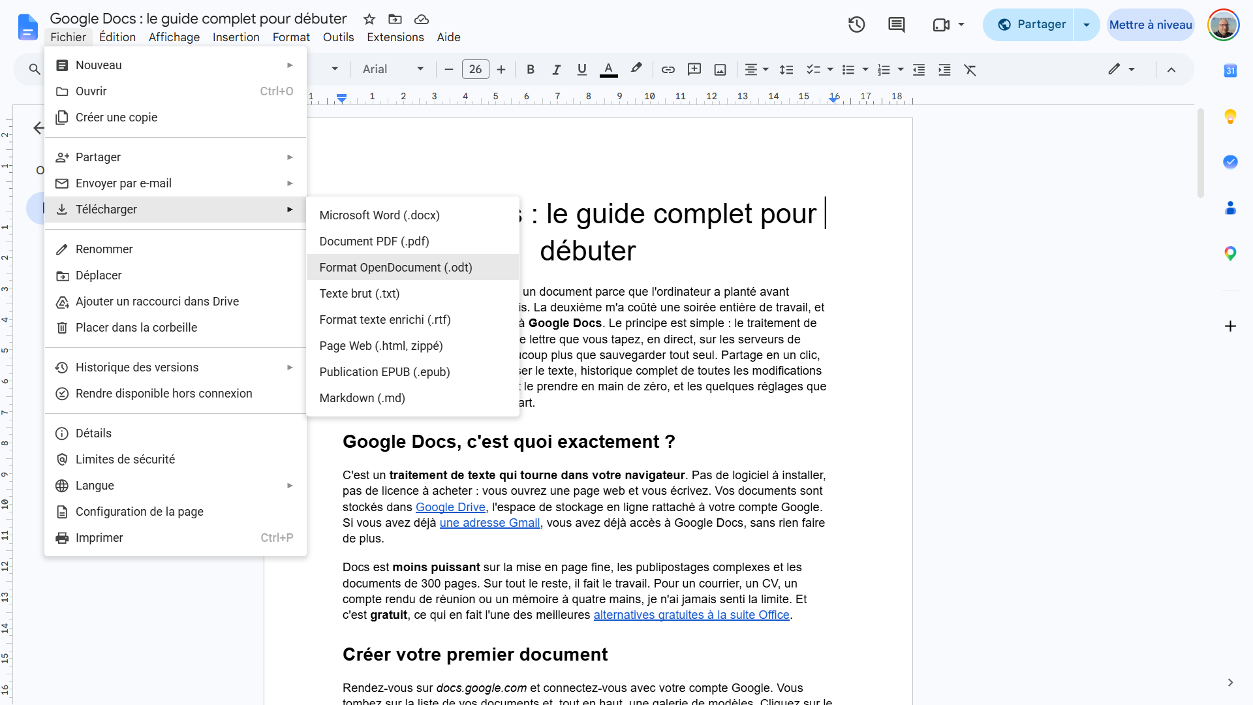The width and height of the screenshot is (1253, 705).
Task: Download as Document PDF (.pdf)
Action: pos(412,241)
